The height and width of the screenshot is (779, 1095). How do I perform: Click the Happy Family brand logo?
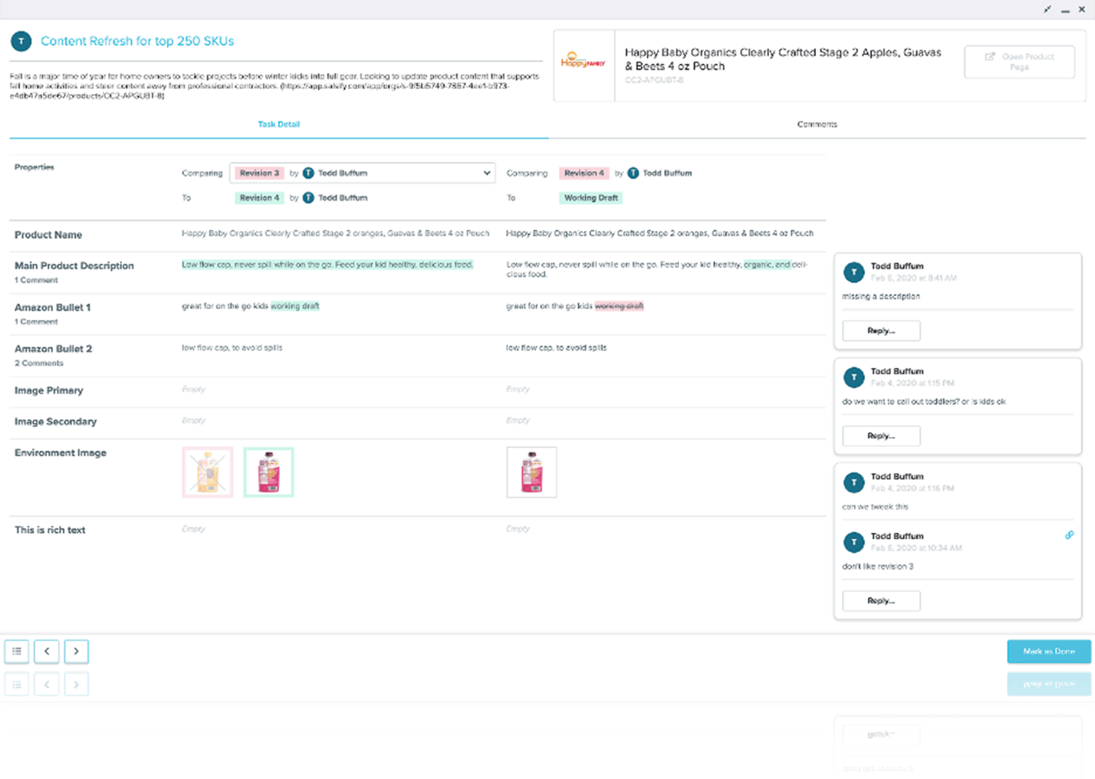coord(584,61)
